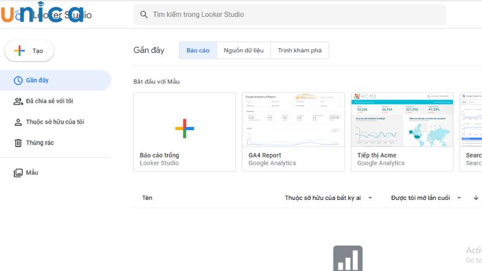Switch to the Báo cáo tab

point(198,51)
